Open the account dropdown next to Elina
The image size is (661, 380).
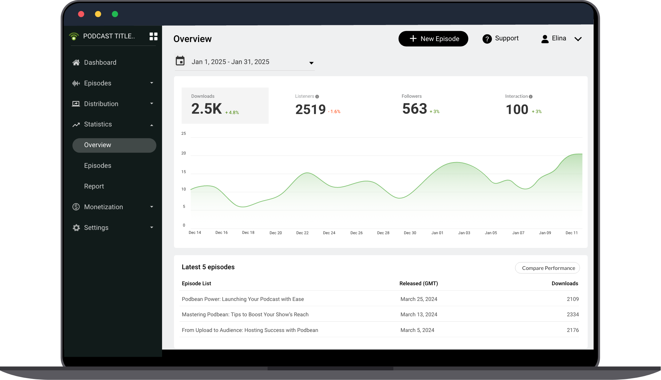click(578, 39)
